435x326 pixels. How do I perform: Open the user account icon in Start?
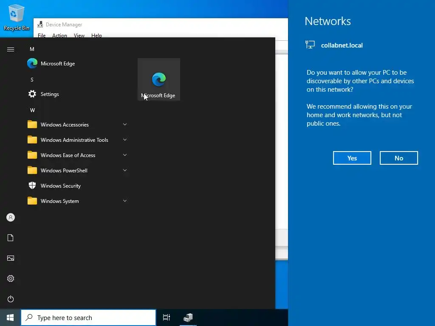[x=11, y=217]
